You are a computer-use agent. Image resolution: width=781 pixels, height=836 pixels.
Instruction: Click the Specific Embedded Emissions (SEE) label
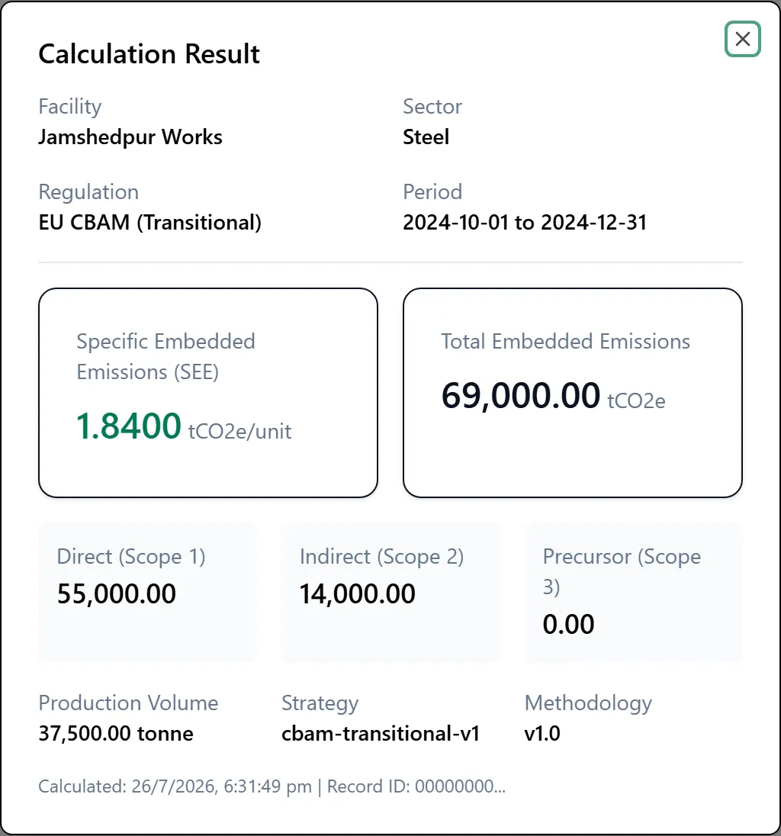pos(166,357)
